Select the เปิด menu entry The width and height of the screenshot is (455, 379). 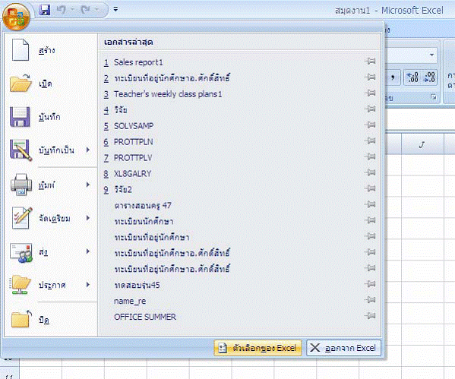tap(50, 84)
